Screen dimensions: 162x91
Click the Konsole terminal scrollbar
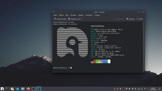click(144, 47)
